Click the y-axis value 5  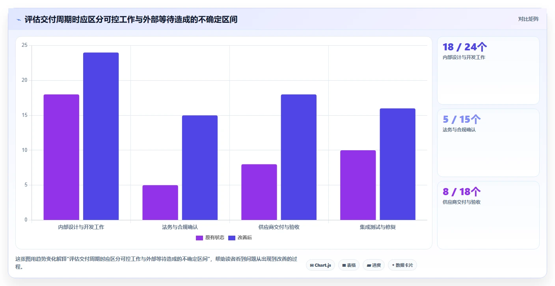coord(26,185)
